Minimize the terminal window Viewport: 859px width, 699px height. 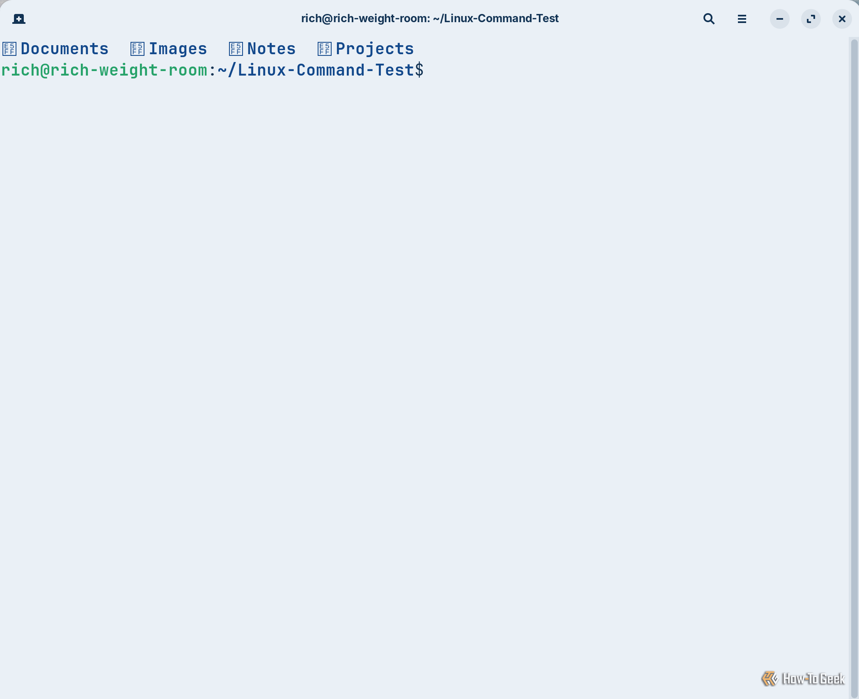[x=779, y=19]
